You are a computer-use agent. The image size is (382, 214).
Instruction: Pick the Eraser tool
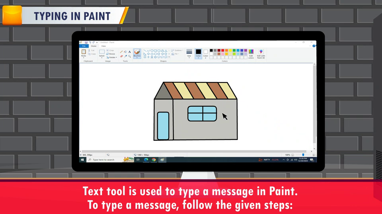(x=121, y=56)
